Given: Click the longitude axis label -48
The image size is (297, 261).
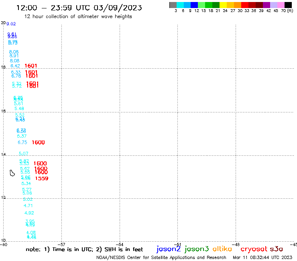Looking at the screenshot, I should point(236,245).
